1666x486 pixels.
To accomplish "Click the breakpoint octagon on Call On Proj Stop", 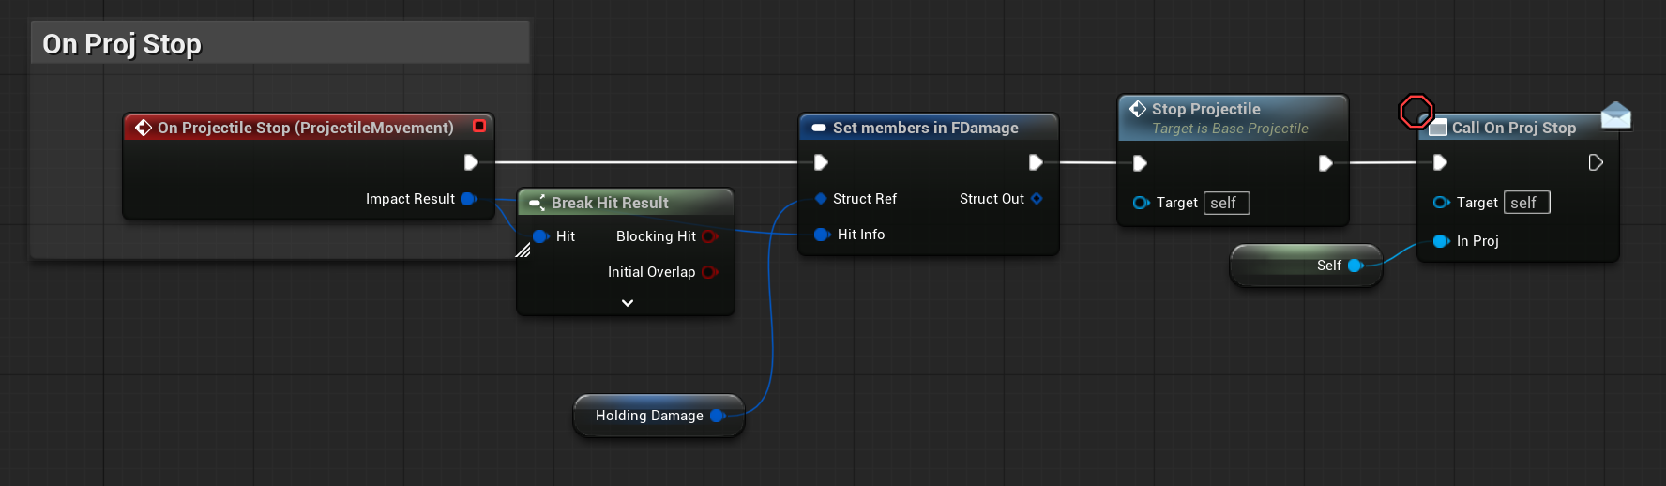I will (x=1416, y=112).
